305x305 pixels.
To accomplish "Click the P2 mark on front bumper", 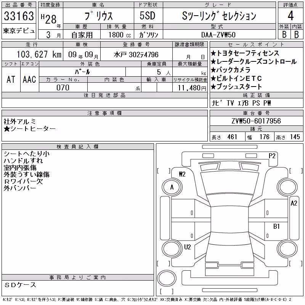I will (x=272, y=156).
